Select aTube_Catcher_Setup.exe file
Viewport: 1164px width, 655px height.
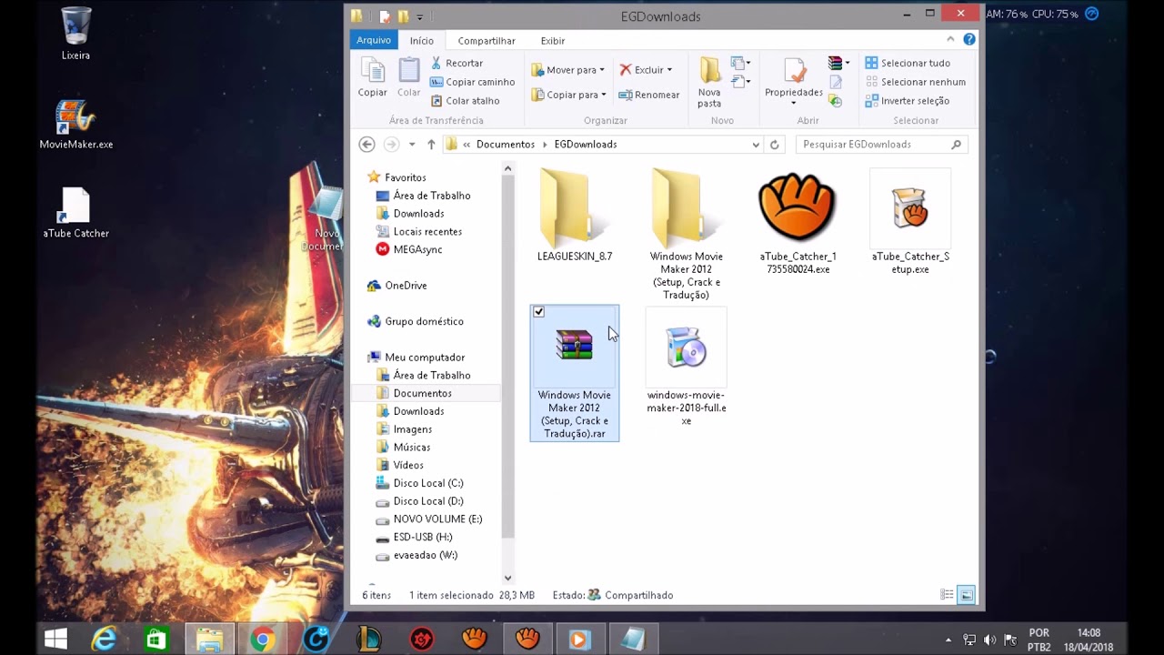(x=910, y=223)
